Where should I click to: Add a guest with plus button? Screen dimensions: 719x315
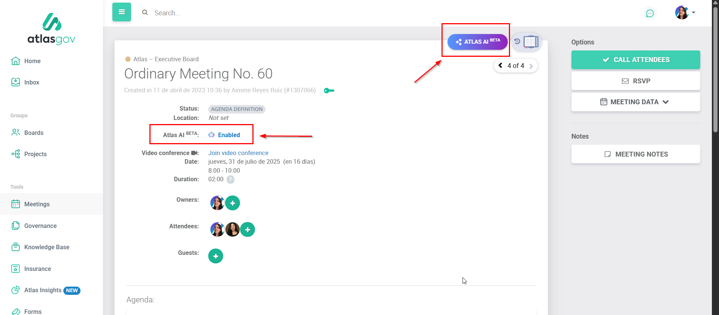(x=216, y=256)
